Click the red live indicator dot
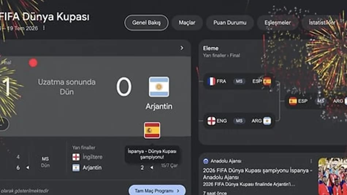 click(x=33, y=63)
